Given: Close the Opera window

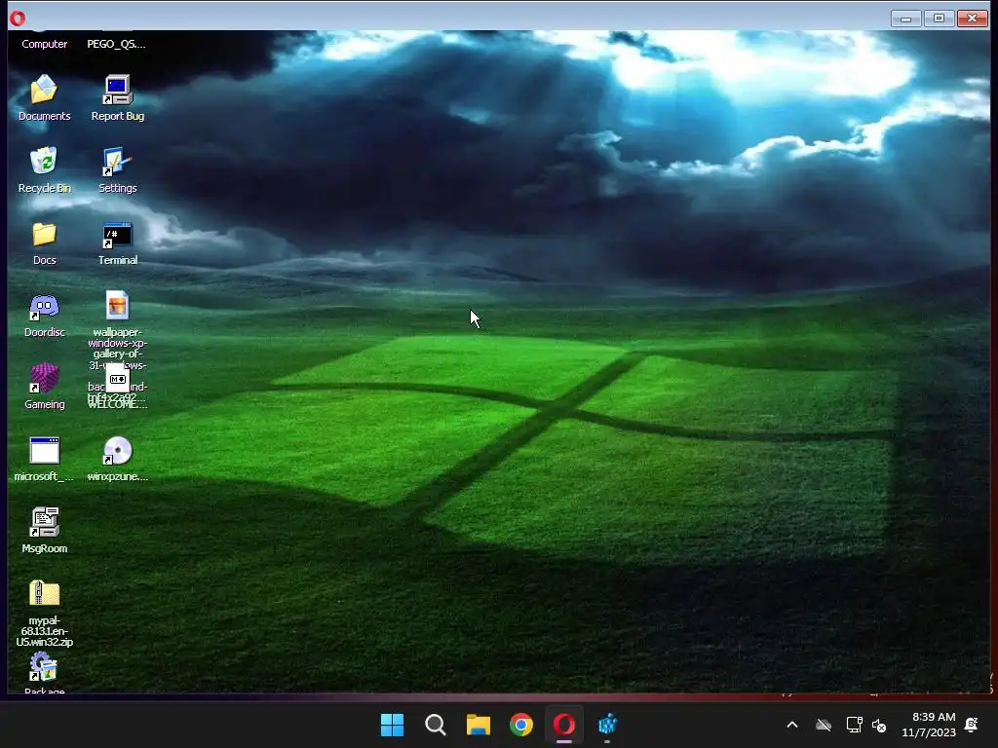Looking at the screenshot, I should point(972,19).
